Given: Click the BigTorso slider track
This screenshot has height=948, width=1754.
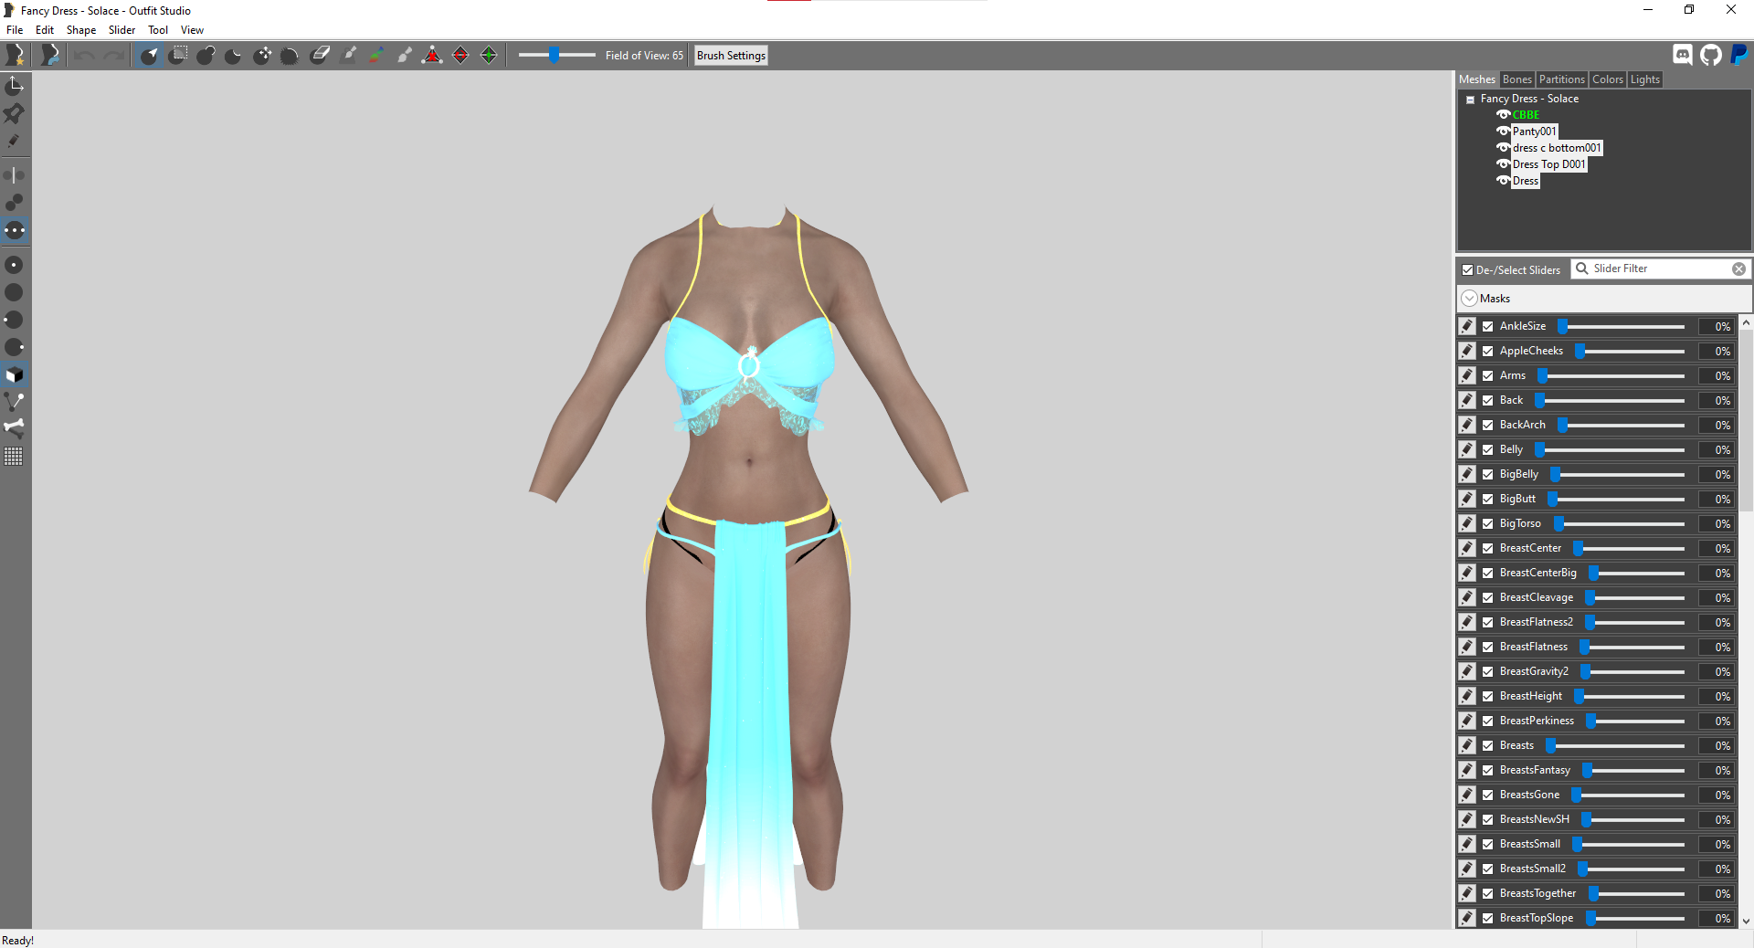Looking at the screenshot, I should click(1621, 523).
